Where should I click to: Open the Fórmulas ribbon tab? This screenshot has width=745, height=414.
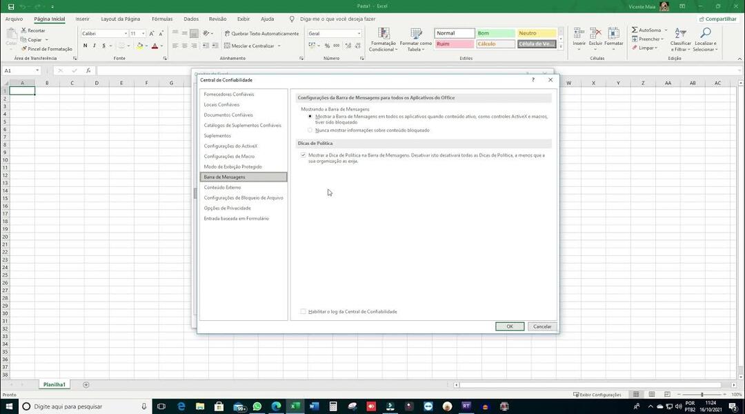tap(162, 19)
